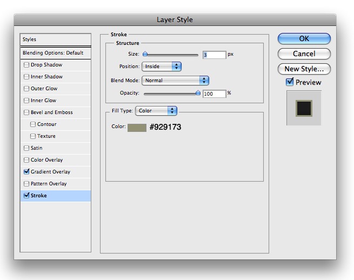Select the Styles item at list top
Screen dimensions: 354x280
[53, 39]
